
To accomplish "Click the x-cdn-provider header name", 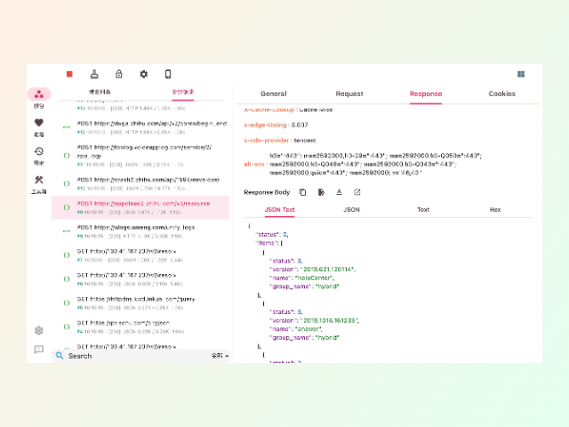I will [x=267, y=141].
